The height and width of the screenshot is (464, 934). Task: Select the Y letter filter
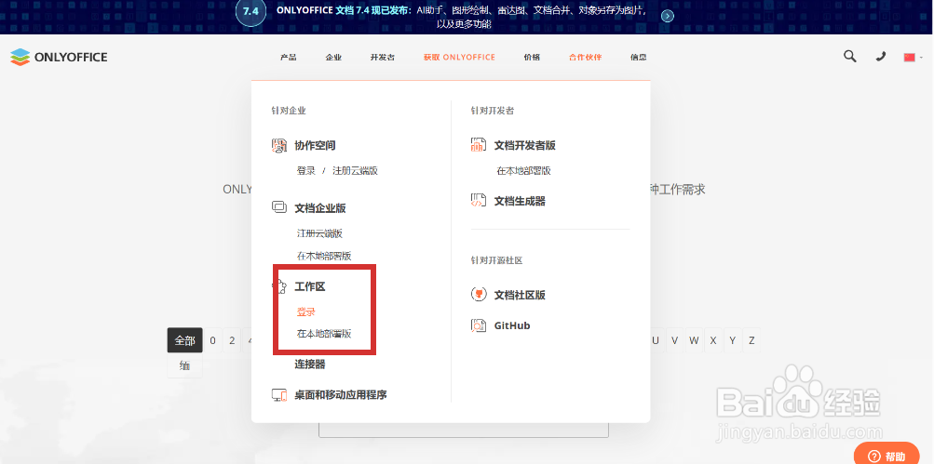733,340
